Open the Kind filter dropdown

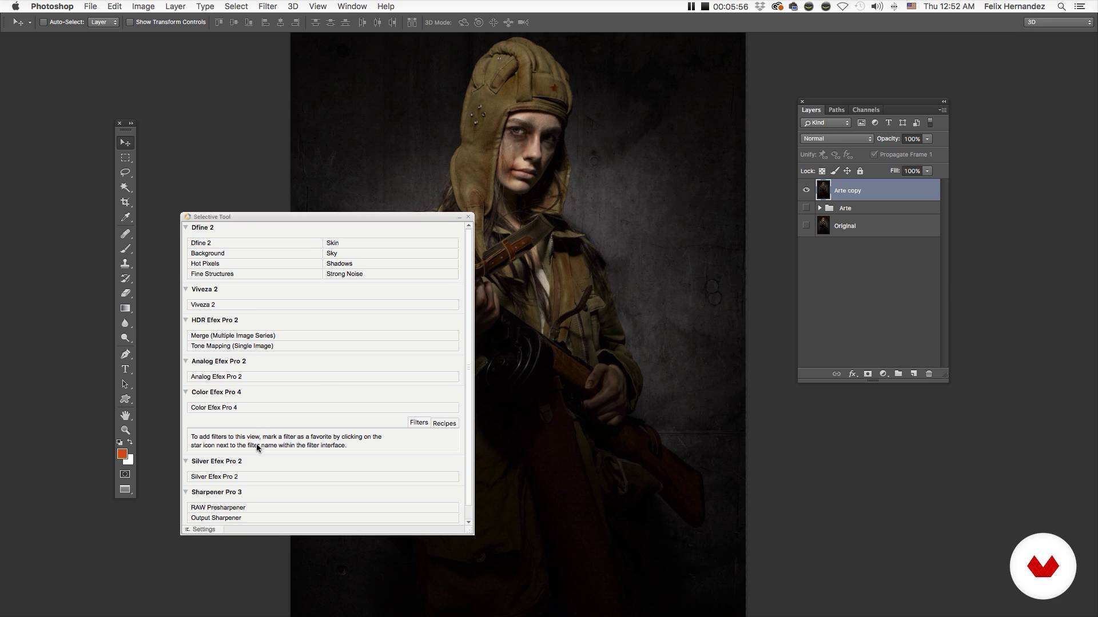coord(826,123)
